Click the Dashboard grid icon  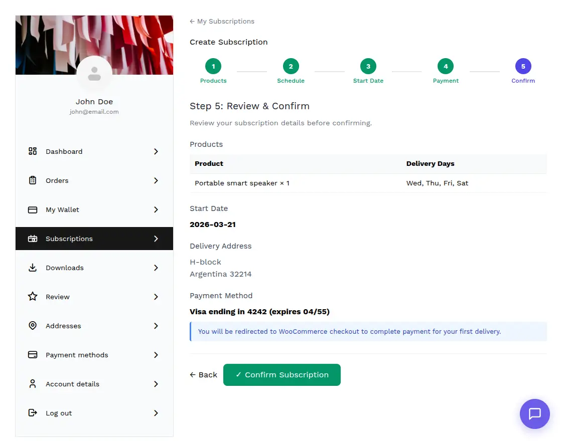(33, 151)
